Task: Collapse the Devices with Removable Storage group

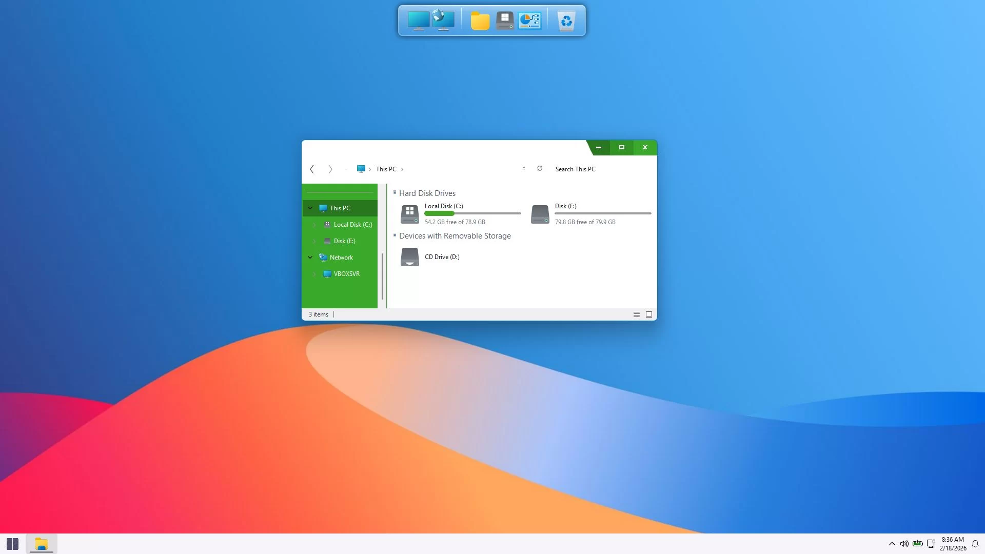Action: tap(395, 235)
